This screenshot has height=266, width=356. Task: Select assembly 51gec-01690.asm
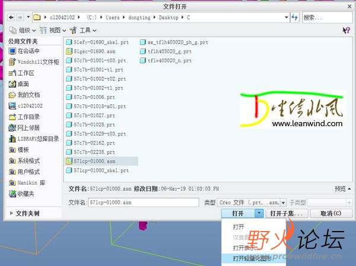point(91,52)
